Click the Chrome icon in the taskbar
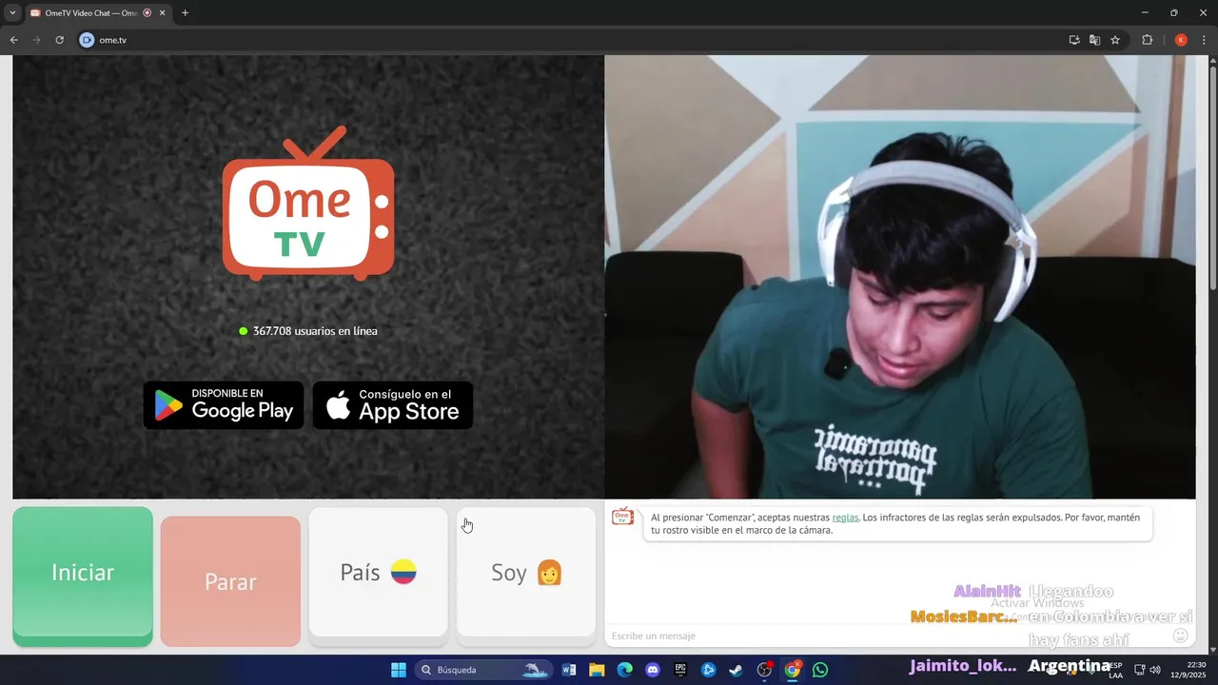Image resolution: width=1218 pixels, height=685 pixels. coord(792,670)
